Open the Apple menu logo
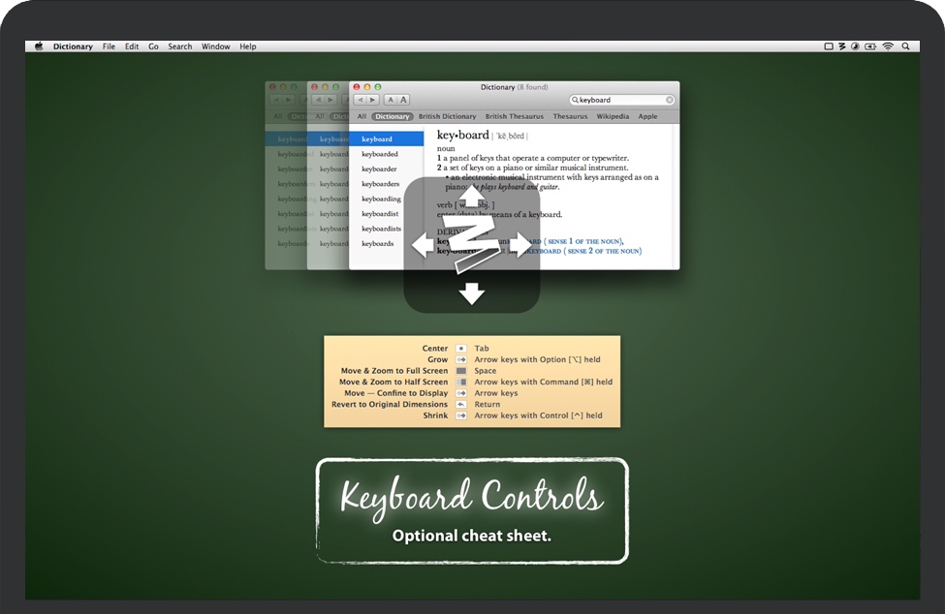Image resolution: width=945 pixels, height=614 pixels. tap(40, 46)
